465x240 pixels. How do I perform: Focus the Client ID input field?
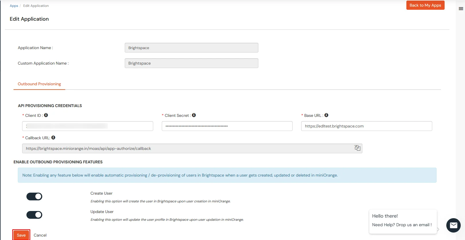[x=88, y=126]
